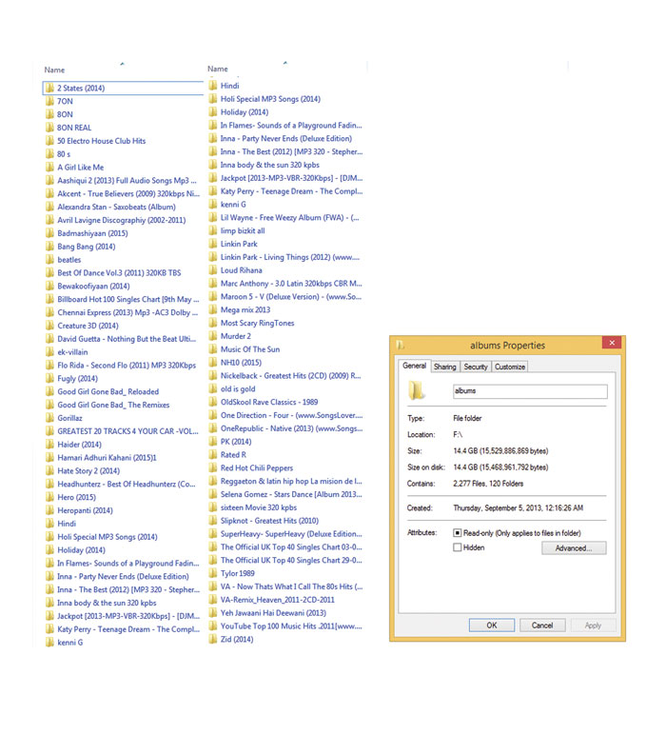666x735 pixels.
Task: Select Avril Lavigne Discographiy (2002-2011) folder
Action: point(121,220)
